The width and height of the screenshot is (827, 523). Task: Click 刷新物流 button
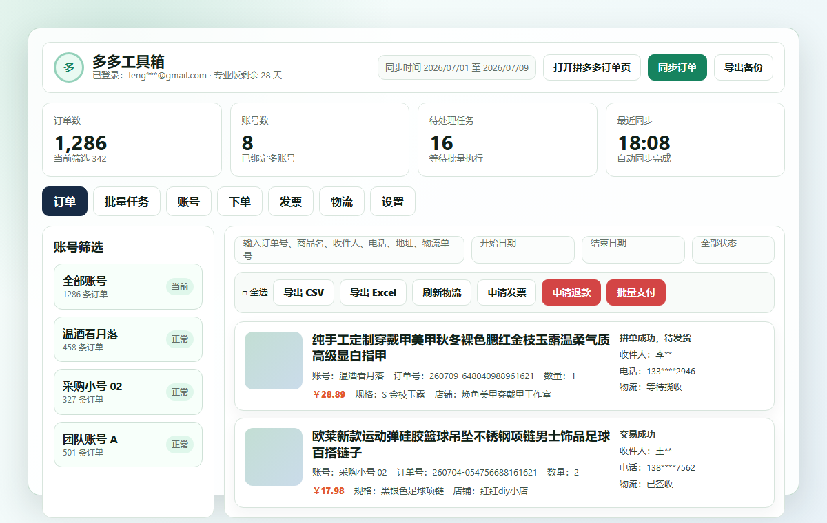(442, 292)
